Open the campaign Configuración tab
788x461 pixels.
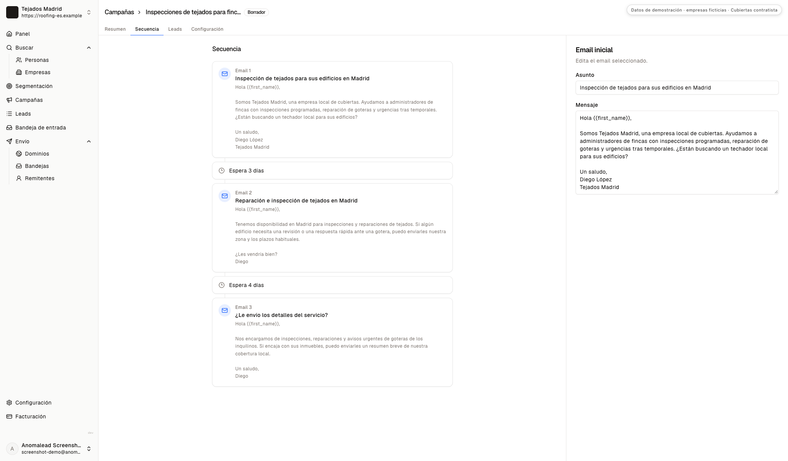[207, 29]
